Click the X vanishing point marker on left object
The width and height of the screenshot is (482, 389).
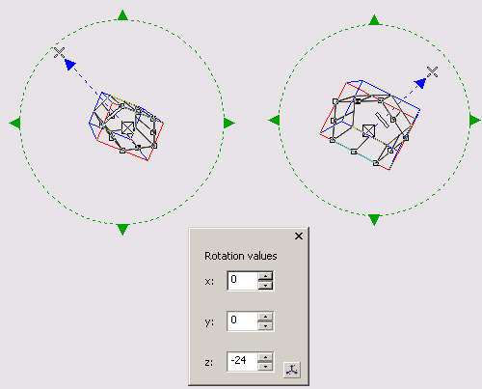point(59,52)
